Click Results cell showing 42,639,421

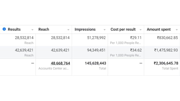point(24,50)
